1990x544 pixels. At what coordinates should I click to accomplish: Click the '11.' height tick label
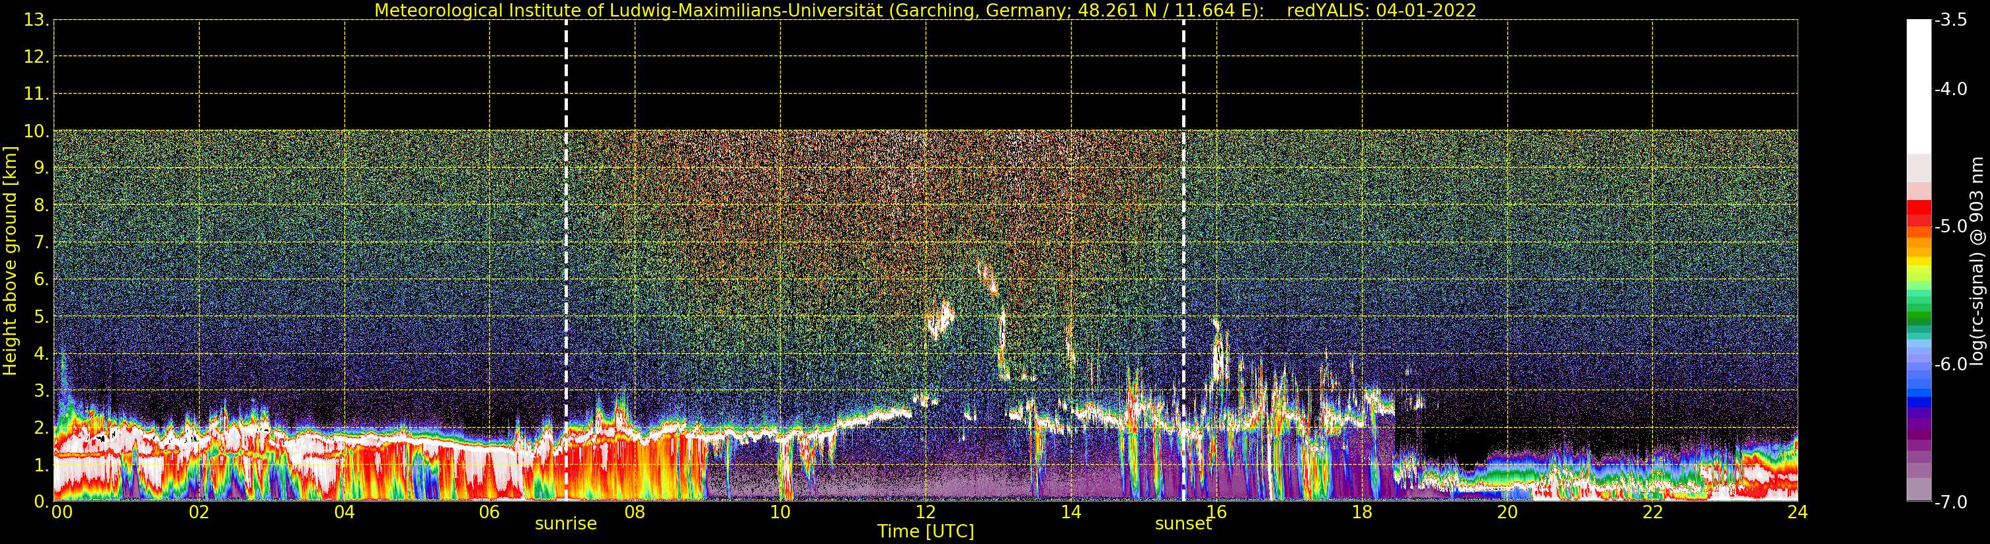(36, 94)
